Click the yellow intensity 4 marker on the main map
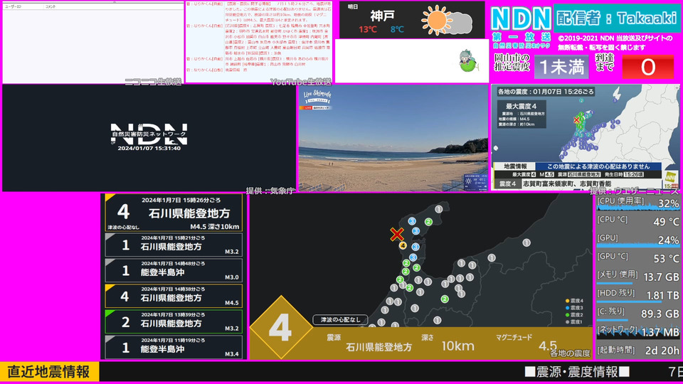This screenshot has height=384, width=683. coord(403,245)
